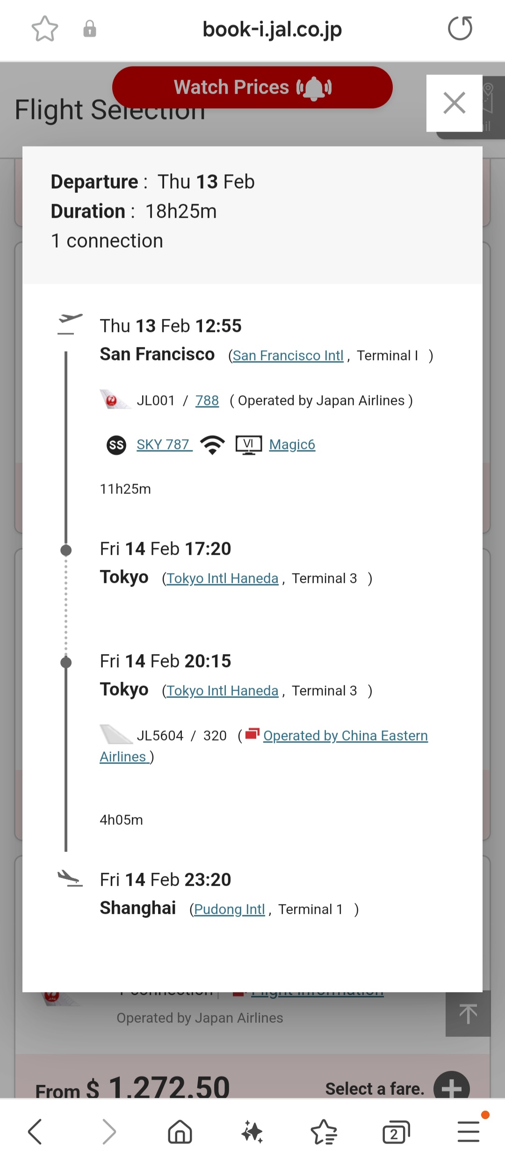Image resolution: width=505 pixels, height=1151 pixels.
Task: Open the 788 aircraft type link
Action: (x=207, y=401)
